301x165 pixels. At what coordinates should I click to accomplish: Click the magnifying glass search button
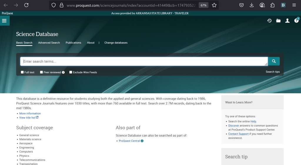click(x=274, y=61)
